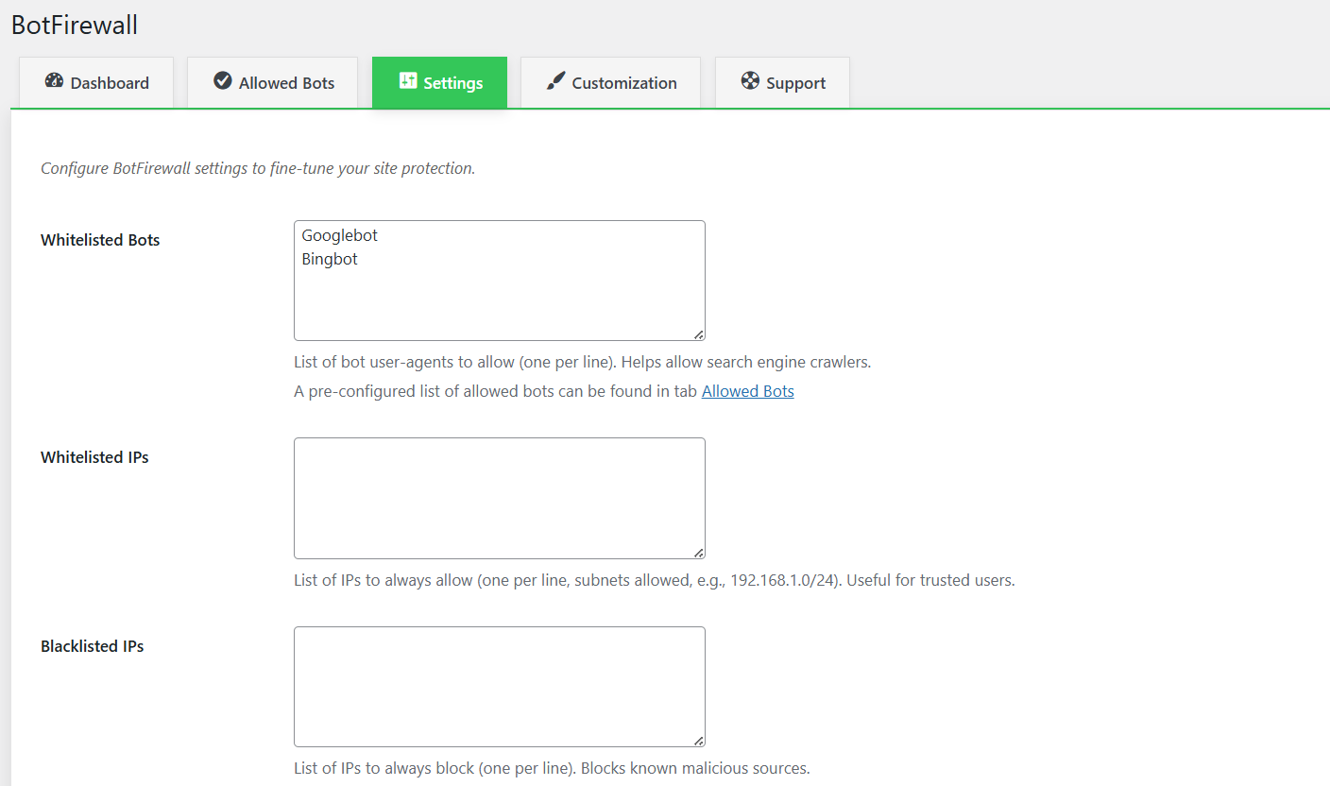Viewport: 1330px width, 786px height.
Task: Click inside the Blacklisted IPs text area
Action: [499, 687]
